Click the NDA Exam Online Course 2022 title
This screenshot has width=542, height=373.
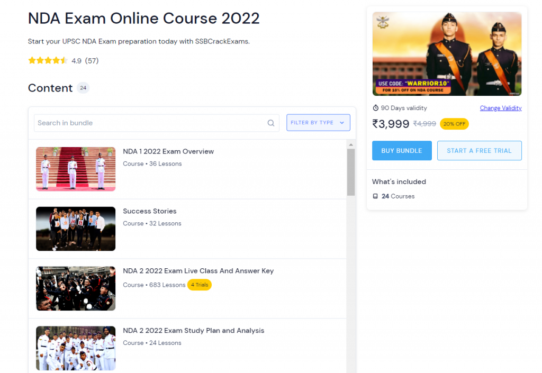(x=144, y=19)
